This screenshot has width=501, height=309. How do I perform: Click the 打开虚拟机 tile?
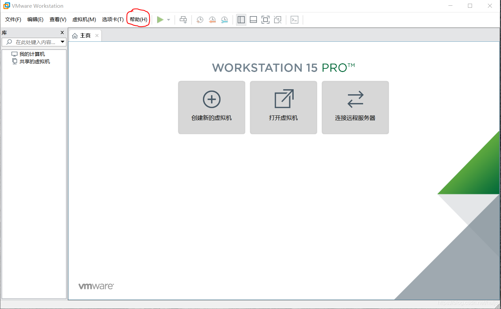pos(284,107)
